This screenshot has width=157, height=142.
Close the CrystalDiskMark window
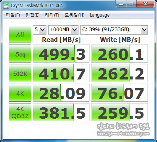point(145,4)
